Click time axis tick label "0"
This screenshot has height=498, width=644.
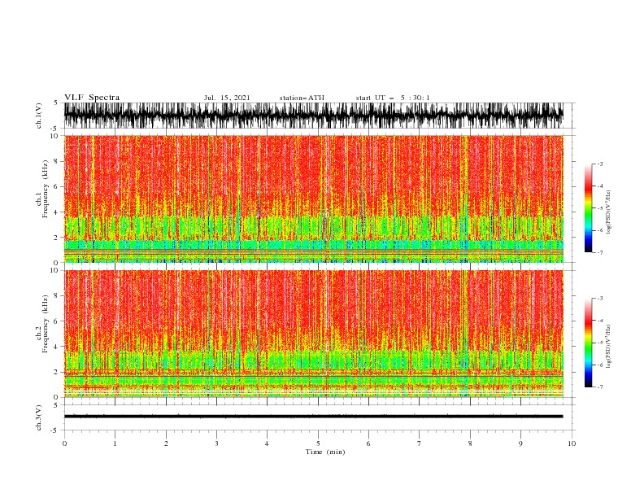tap(64, 443)
